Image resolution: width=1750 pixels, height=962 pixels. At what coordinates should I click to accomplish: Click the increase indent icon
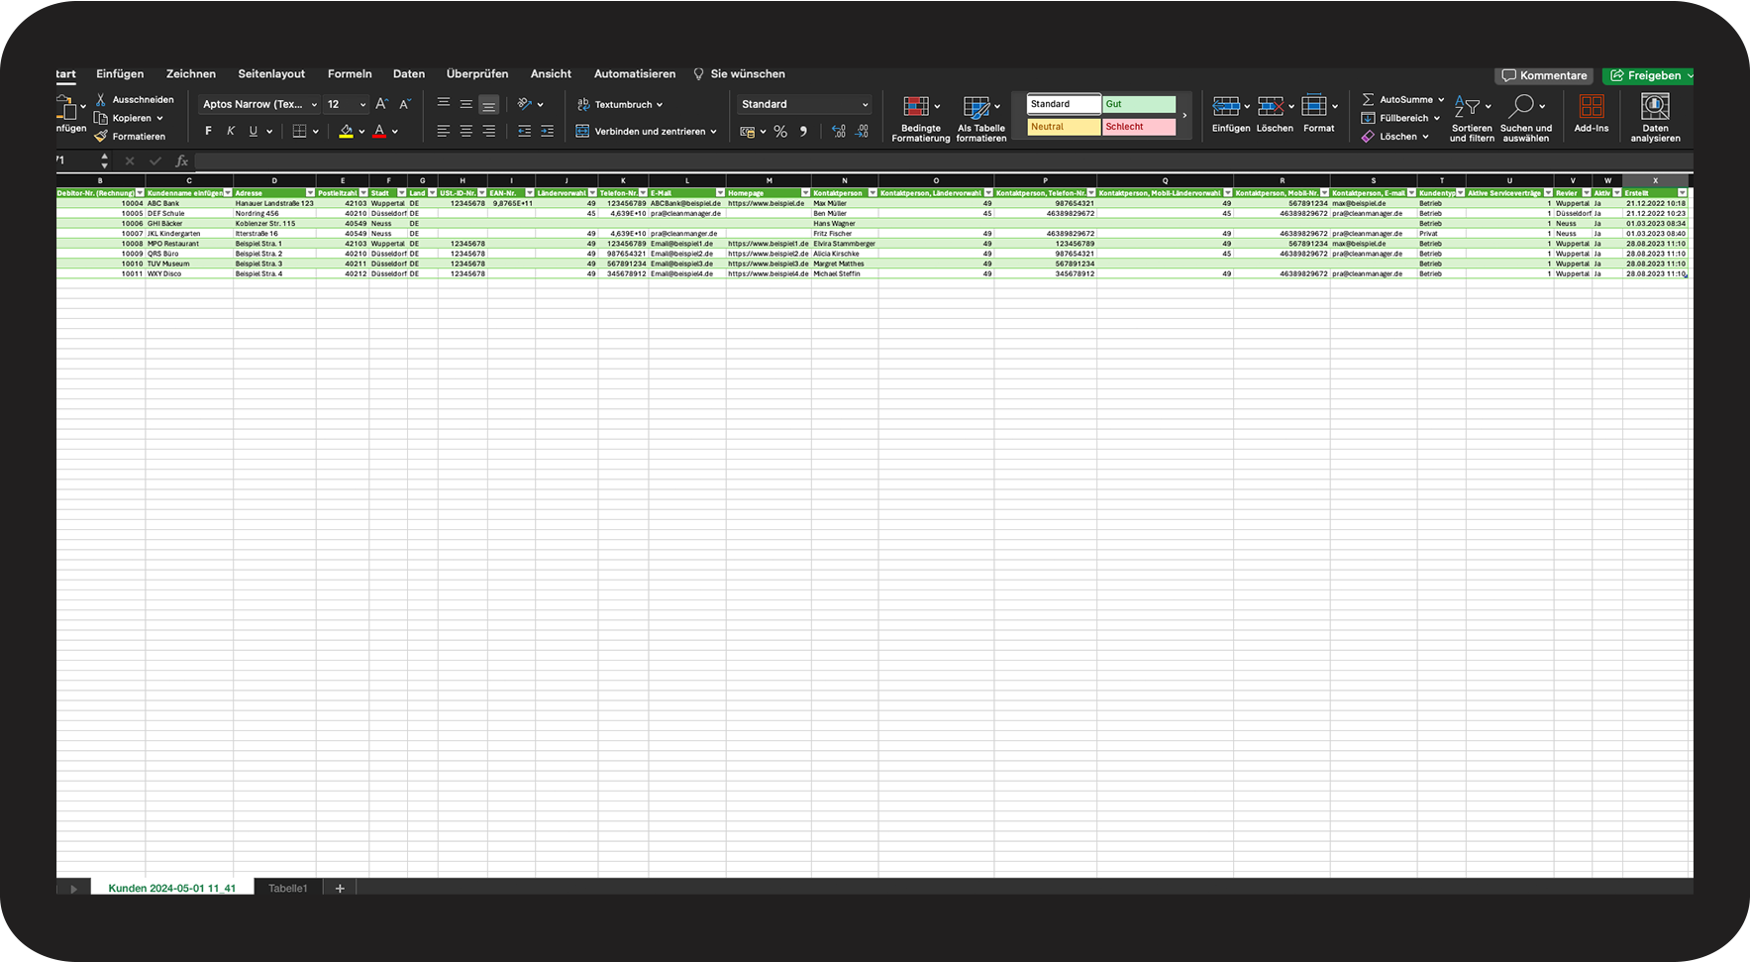[547, 131]
